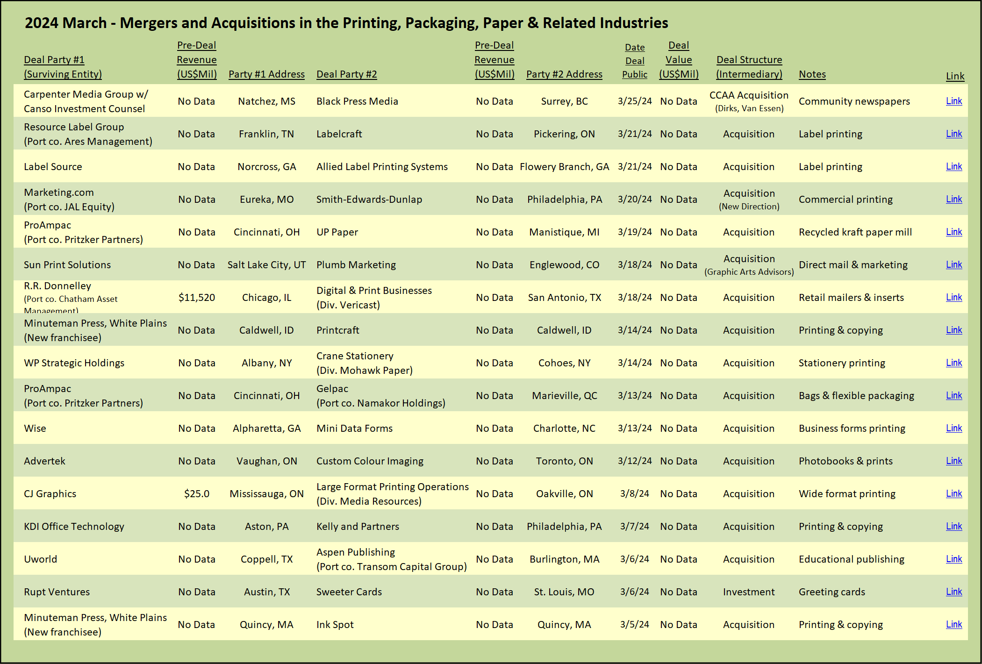The height and width of the screenshot is (664, 982).
Task: Follow the Link for the Ink Spot deal
Action: pyautogui.click(x=953, y=624)
